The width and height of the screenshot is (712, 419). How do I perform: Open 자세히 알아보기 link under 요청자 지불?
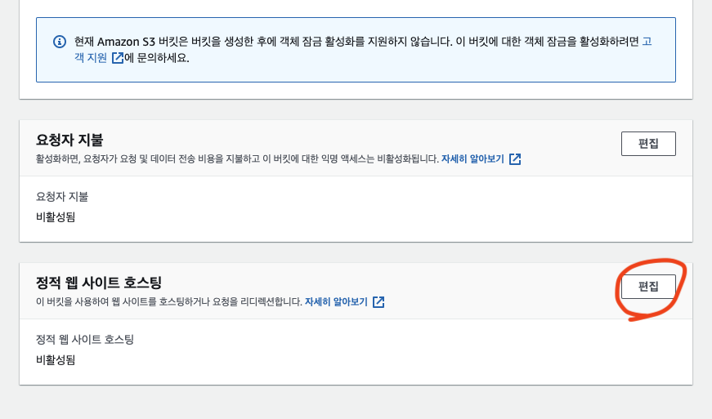[x=473, y=158]
